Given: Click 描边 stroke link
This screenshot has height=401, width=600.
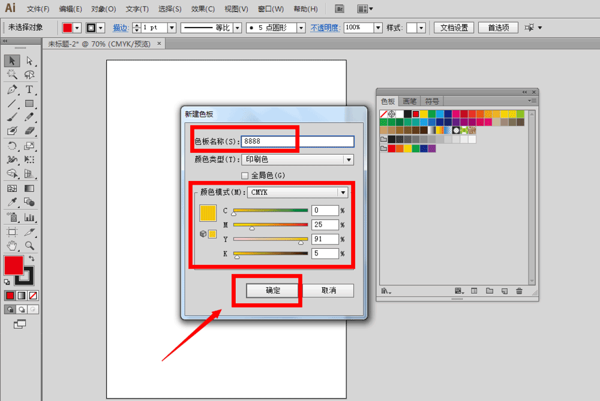Looking at the screenshot, I should click(120, 28).
